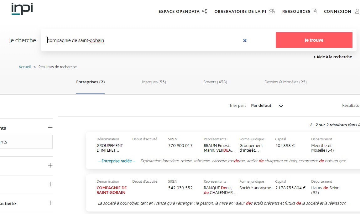Open Aide à la recherche link
The height and width of the screenshot is (214, 360).
[x=333, y=57]
